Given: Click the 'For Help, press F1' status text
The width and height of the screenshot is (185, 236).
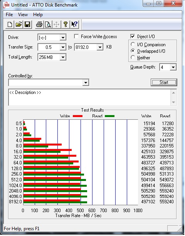Looking at the screenshot, I should pos(22,229).
